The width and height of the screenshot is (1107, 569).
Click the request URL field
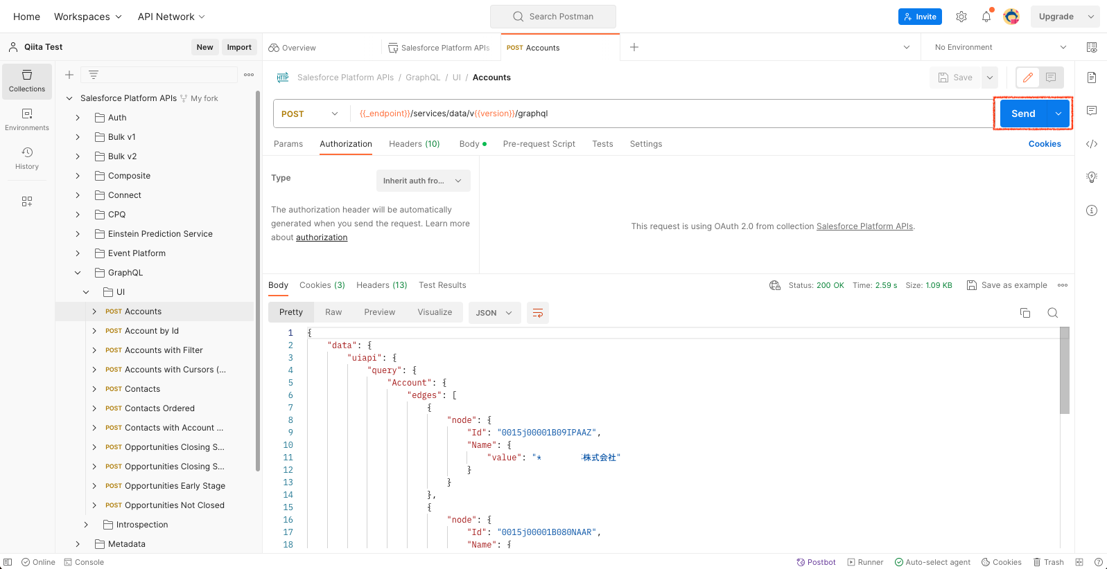coord(672,114)
